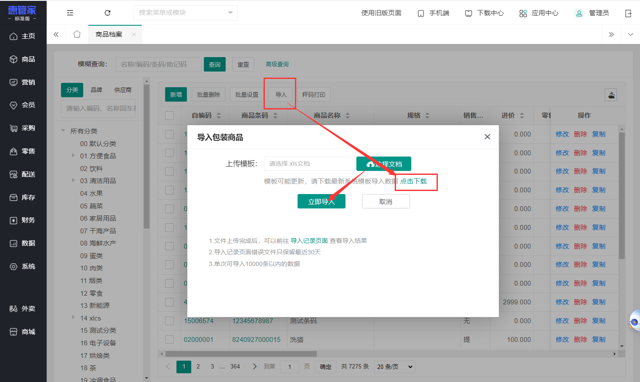The image size is (640, 382).
Task: Focus the 请选择.xls文档 upload field
Action: 310,164
